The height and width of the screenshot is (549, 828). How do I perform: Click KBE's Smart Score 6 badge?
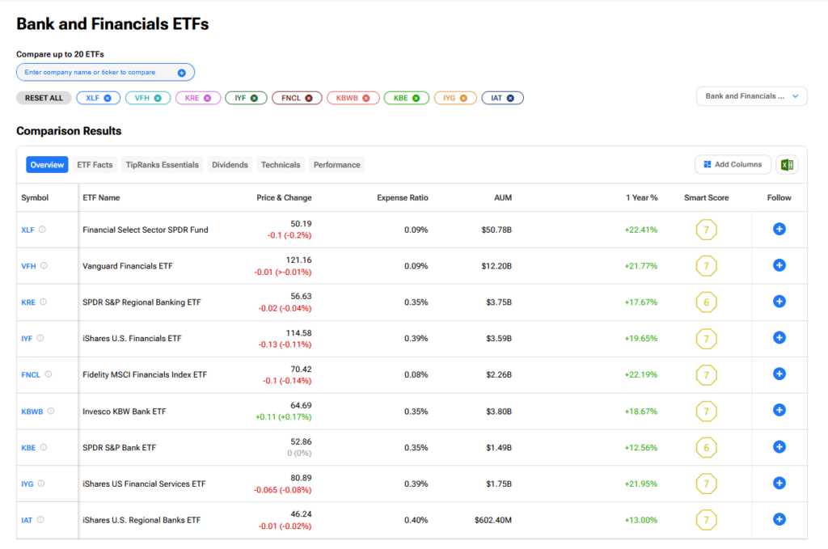[x=706, y=448]
